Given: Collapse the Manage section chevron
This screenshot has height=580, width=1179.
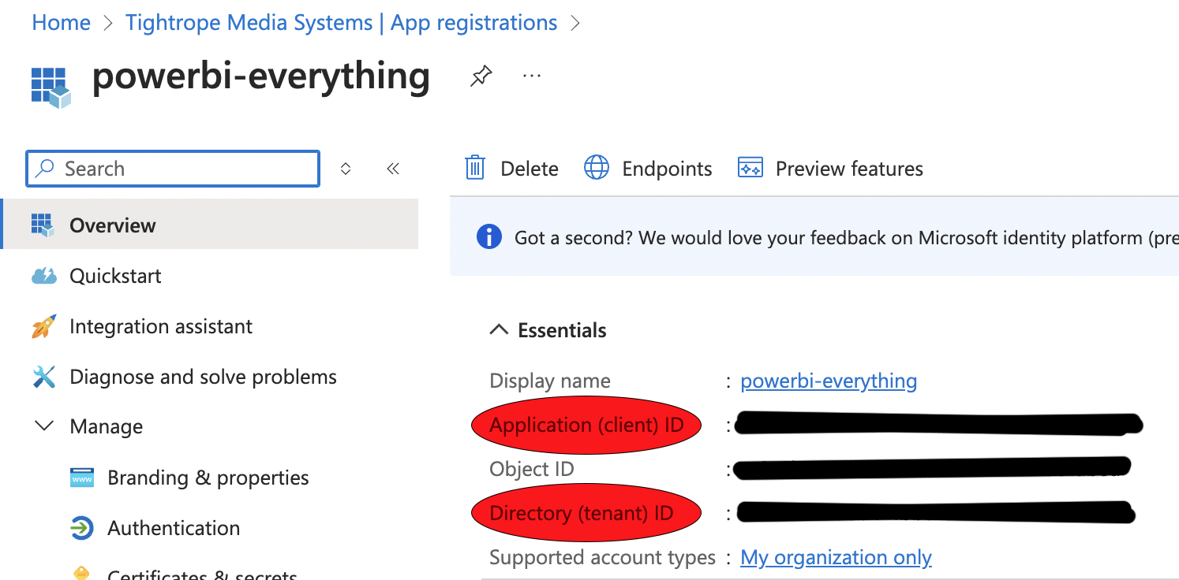Looking at the screenshot, I should (x=45, y=426).
